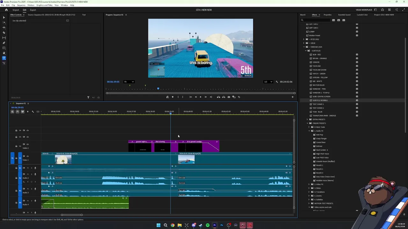Click the Export button in header
Image resolution: width=408 pixels, height=229 pixels.
[33, 10]
